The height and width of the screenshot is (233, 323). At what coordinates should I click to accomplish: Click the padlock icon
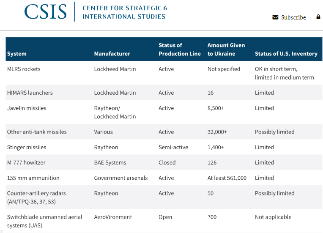[x=318, y=17]
